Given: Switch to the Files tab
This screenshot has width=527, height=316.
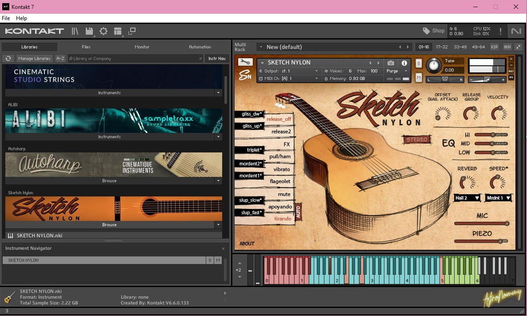Looking at the screenshot, I should 86,47.
